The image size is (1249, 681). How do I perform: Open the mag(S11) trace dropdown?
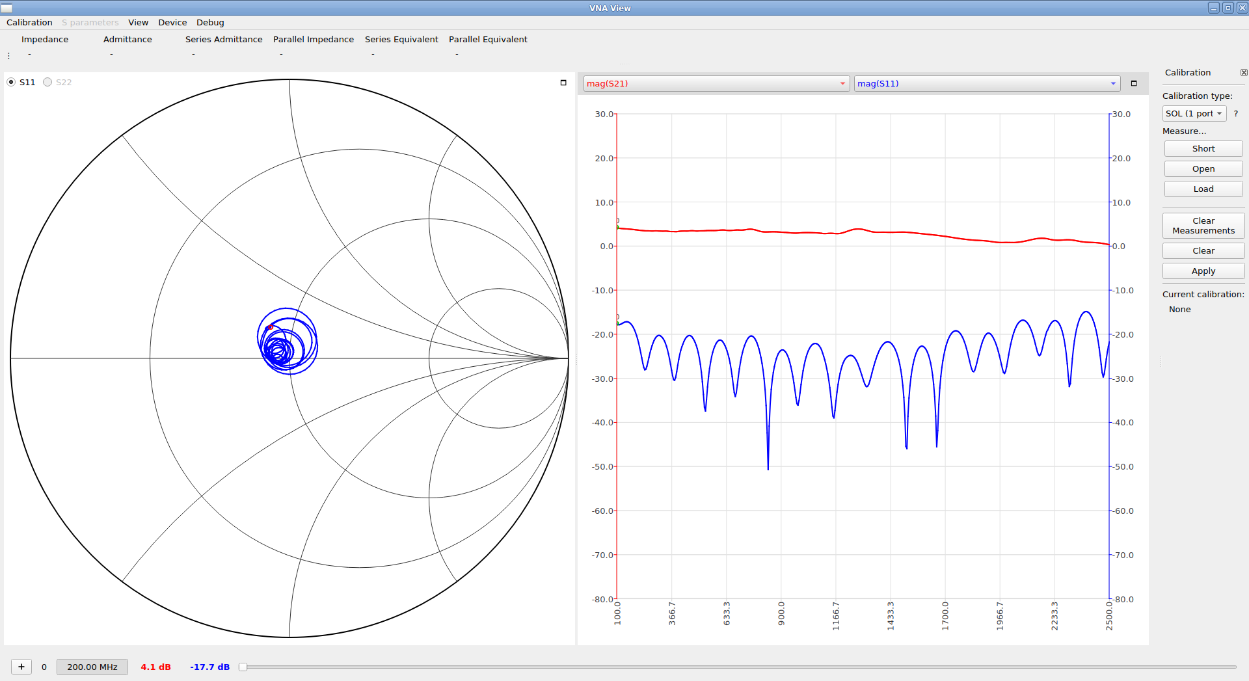click(987, 83)
